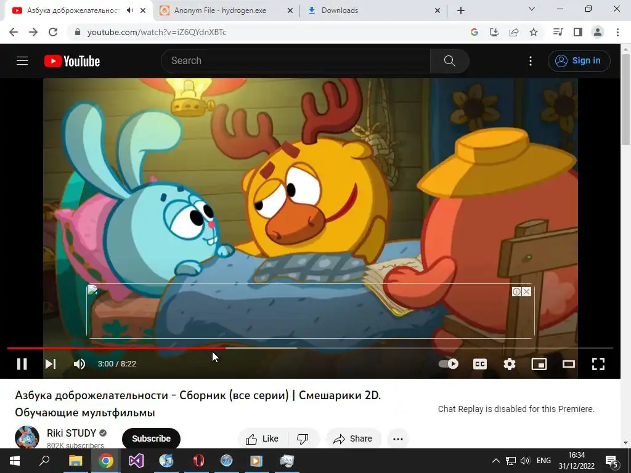The image size is (631, 473).
Task: Open the notification center
Action: coord(612,461)
